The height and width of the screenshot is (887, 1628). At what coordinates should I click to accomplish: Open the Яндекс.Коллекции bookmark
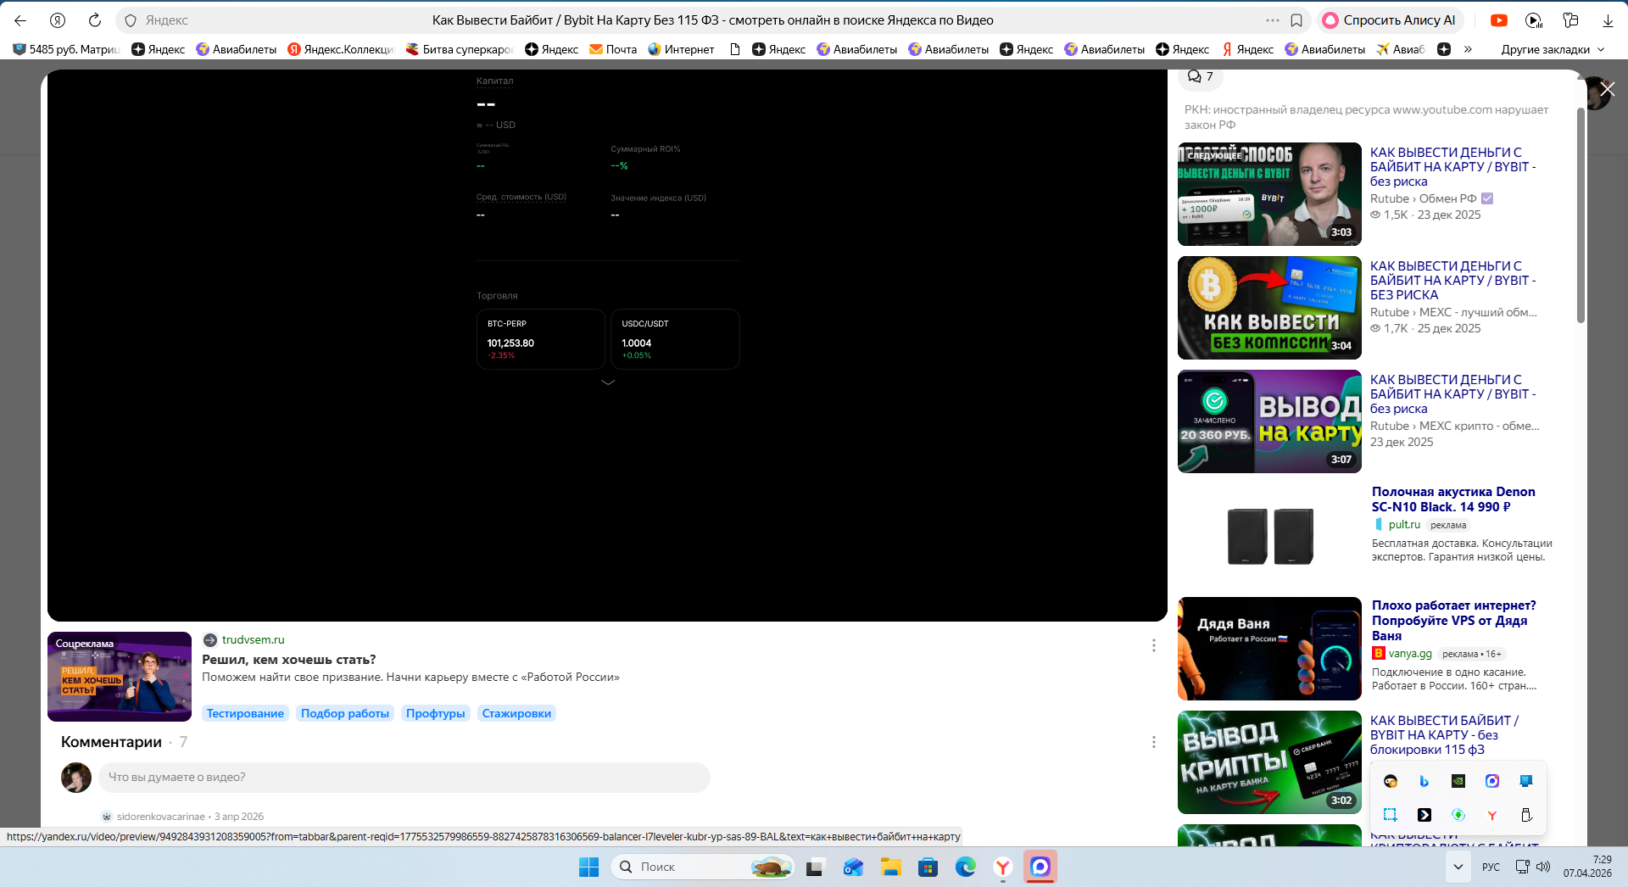click(x=341, y=49)
